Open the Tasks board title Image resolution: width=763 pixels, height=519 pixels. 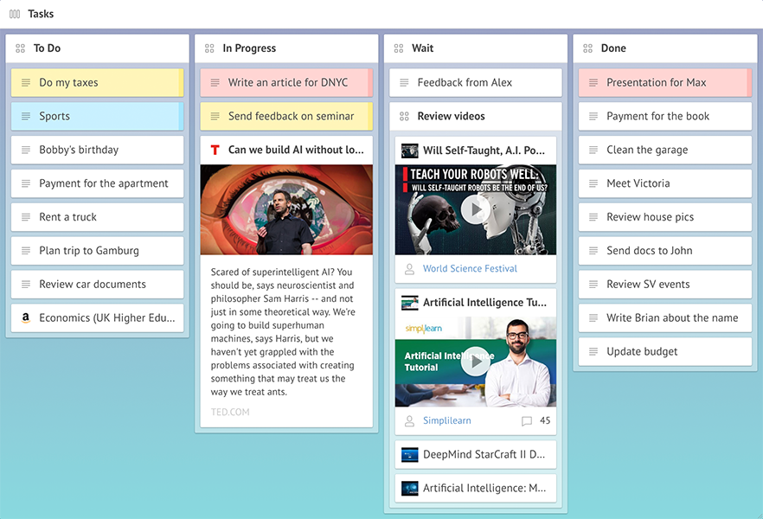pyautogui.click(x=41, y=14)
